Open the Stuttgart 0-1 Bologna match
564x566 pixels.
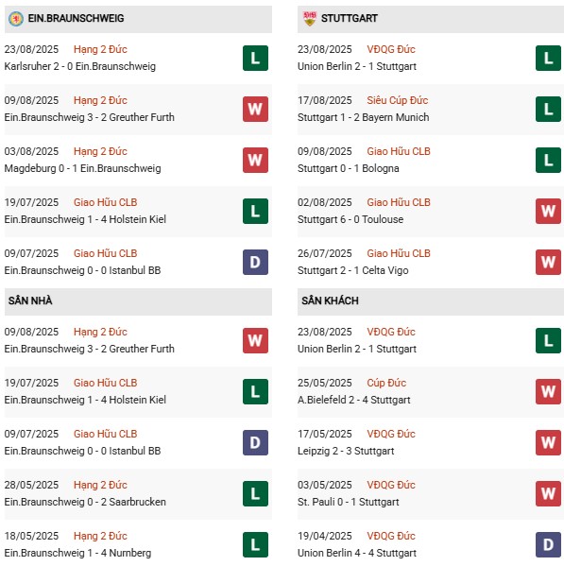coord(349,168)
